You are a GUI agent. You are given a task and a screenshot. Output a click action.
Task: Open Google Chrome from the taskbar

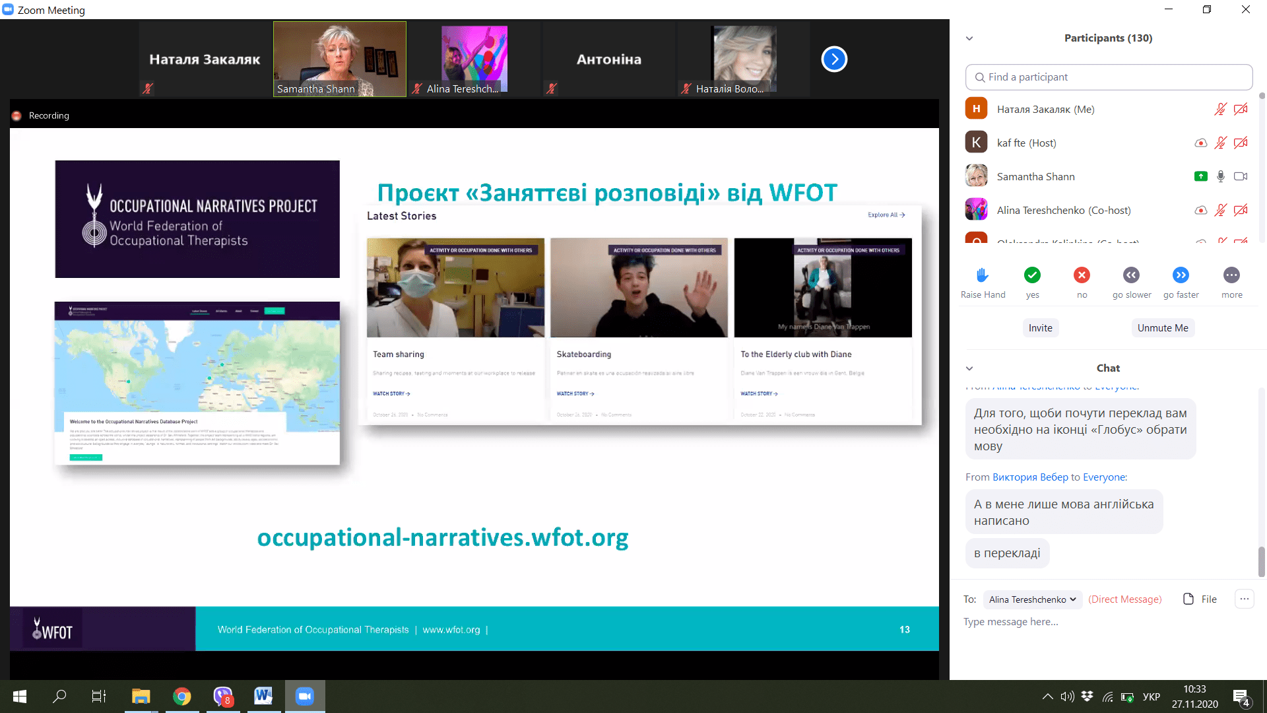click(x=181, y=696)
